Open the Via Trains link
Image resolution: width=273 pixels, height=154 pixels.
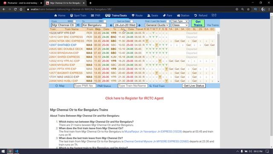tap(212, 25)
